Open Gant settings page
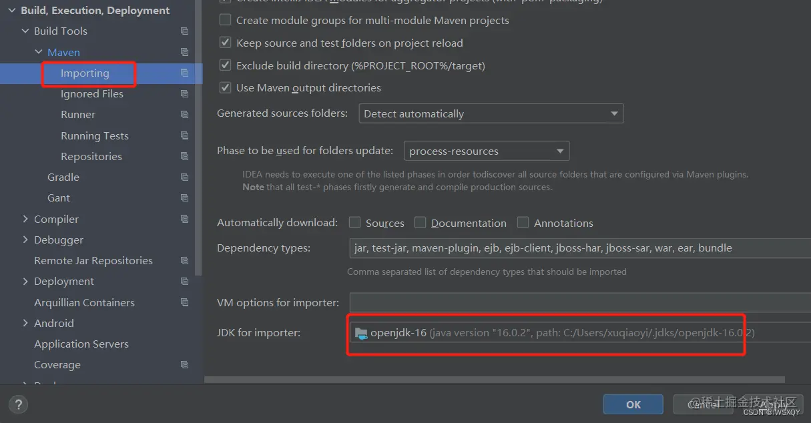The width and height of the screenshot is (811, 423). [x=59, y=198]
